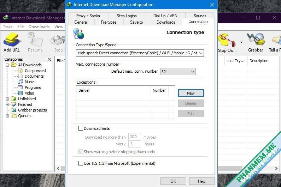Switch to the Proxy / Socks tab
This screenshot has height=187, width=281.
coord(88,16)
